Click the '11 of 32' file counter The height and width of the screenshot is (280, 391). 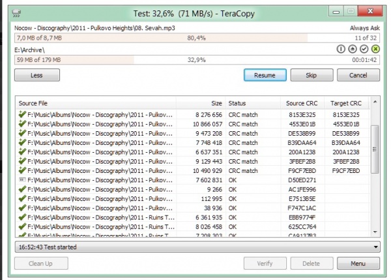(x=366, y=38)
